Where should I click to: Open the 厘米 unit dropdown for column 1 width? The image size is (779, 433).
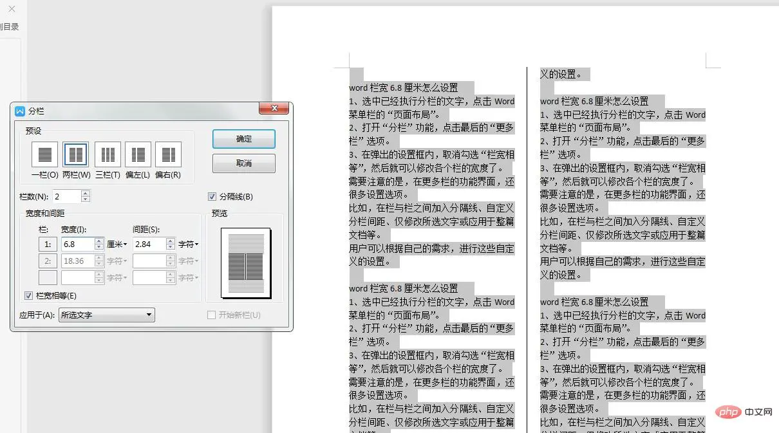pyautogui.click(x=117, y=244)
